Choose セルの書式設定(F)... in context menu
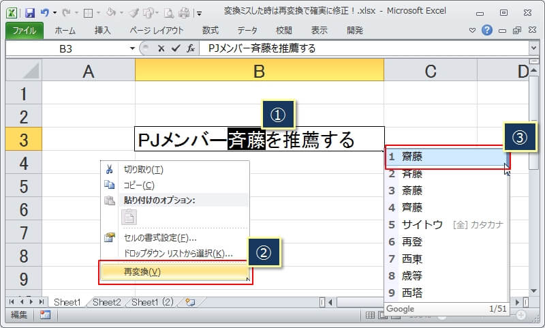The width and height of the screenshot is (545, 328). [x=175, y=238]
